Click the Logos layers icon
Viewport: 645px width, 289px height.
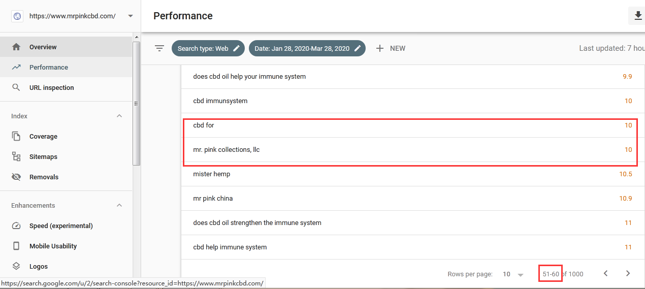coord(16,266)
